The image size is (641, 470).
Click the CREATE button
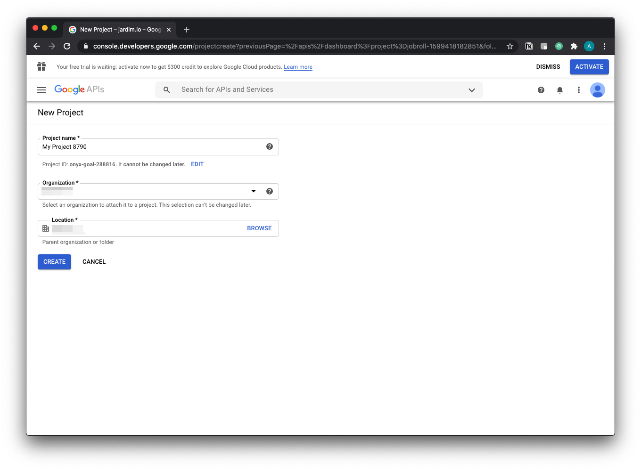tap(54, 262)
